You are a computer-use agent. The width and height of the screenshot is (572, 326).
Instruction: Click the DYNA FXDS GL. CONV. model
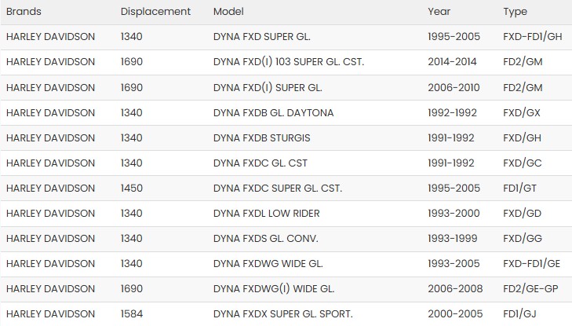pyautogui.click(x=265, y=239)
